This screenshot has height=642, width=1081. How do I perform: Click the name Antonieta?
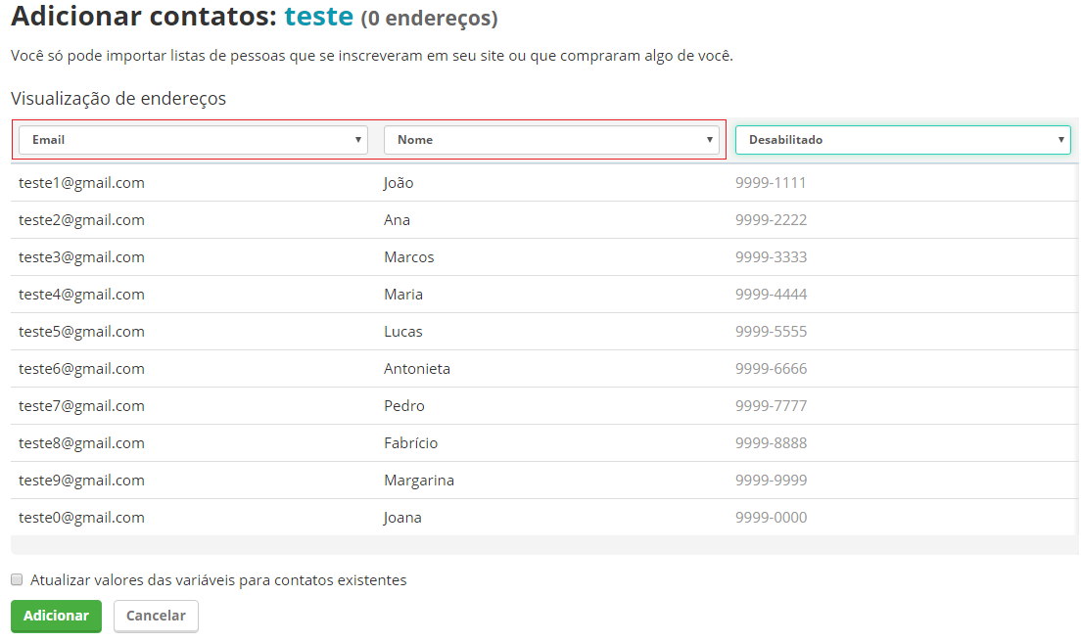click(x=417, y=369)
